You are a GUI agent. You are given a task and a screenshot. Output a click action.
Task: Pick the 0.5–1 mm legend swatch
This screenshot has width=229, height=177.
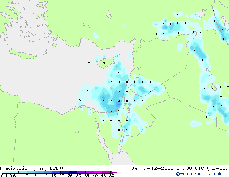pos(14,172)
